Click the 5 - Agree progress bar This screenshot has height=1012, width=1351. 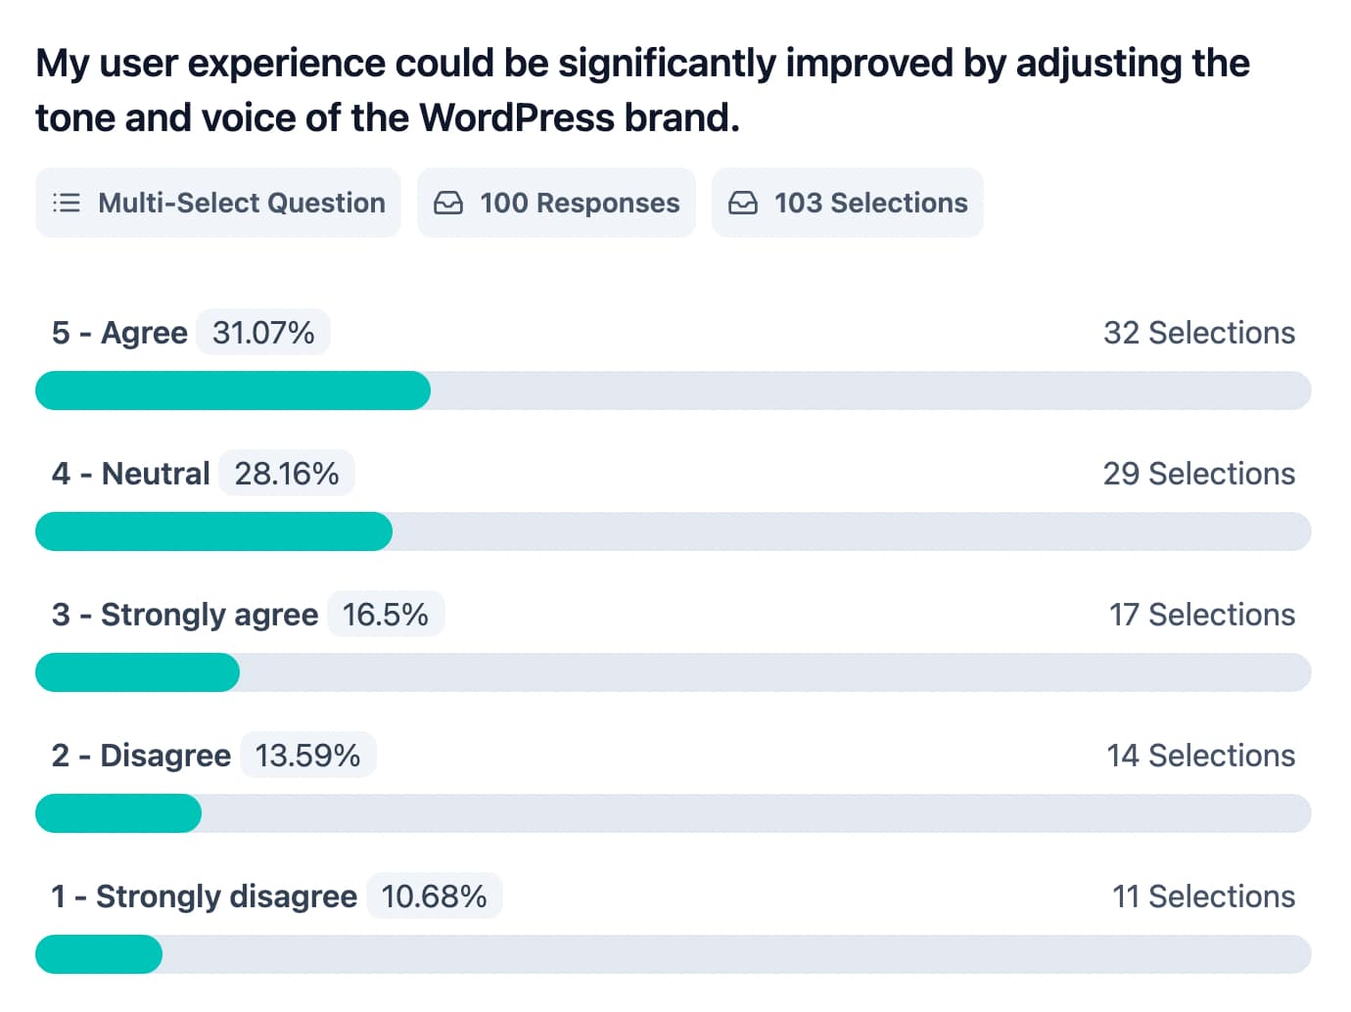click(673, 391)
